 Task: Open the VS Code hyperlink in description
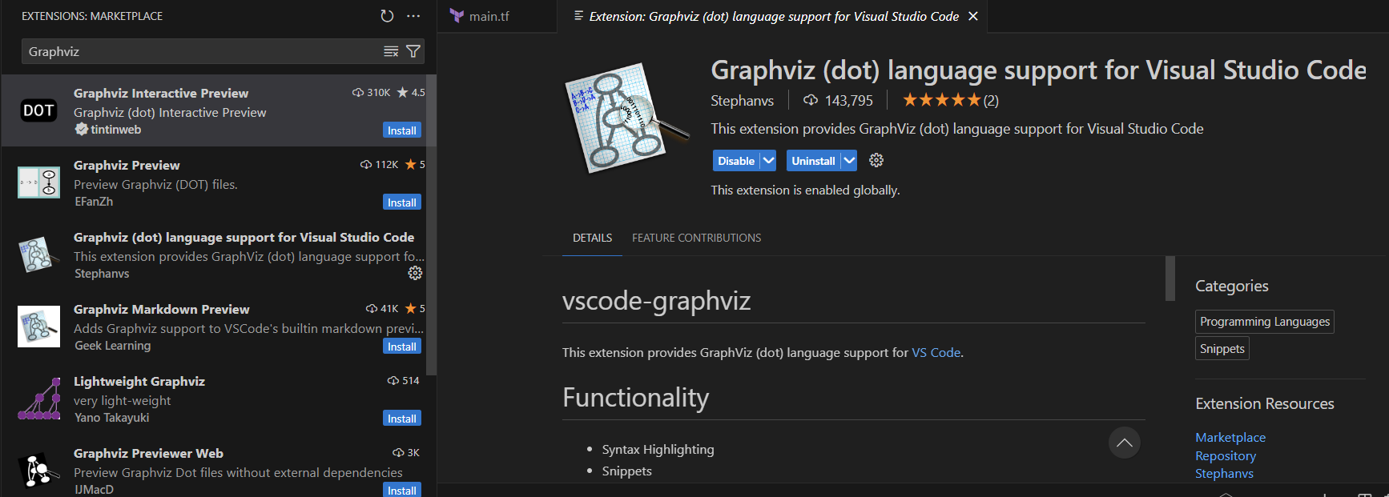(936, 352)
